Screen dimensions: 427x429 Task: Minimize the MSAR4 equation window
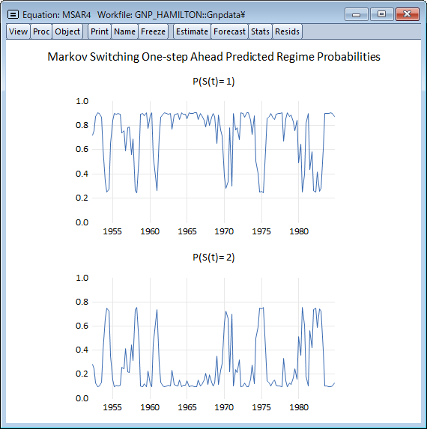click(x=357, y=14)
